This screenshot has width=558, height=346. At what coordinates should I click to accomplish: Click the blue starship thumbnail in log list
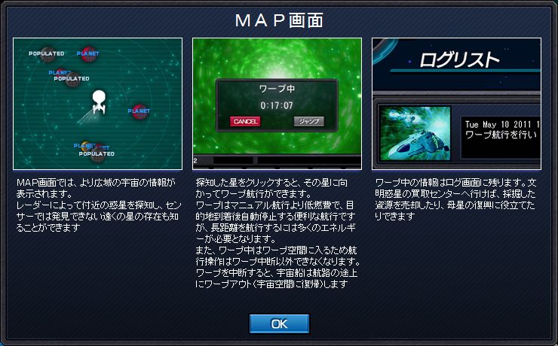[415, 133]
